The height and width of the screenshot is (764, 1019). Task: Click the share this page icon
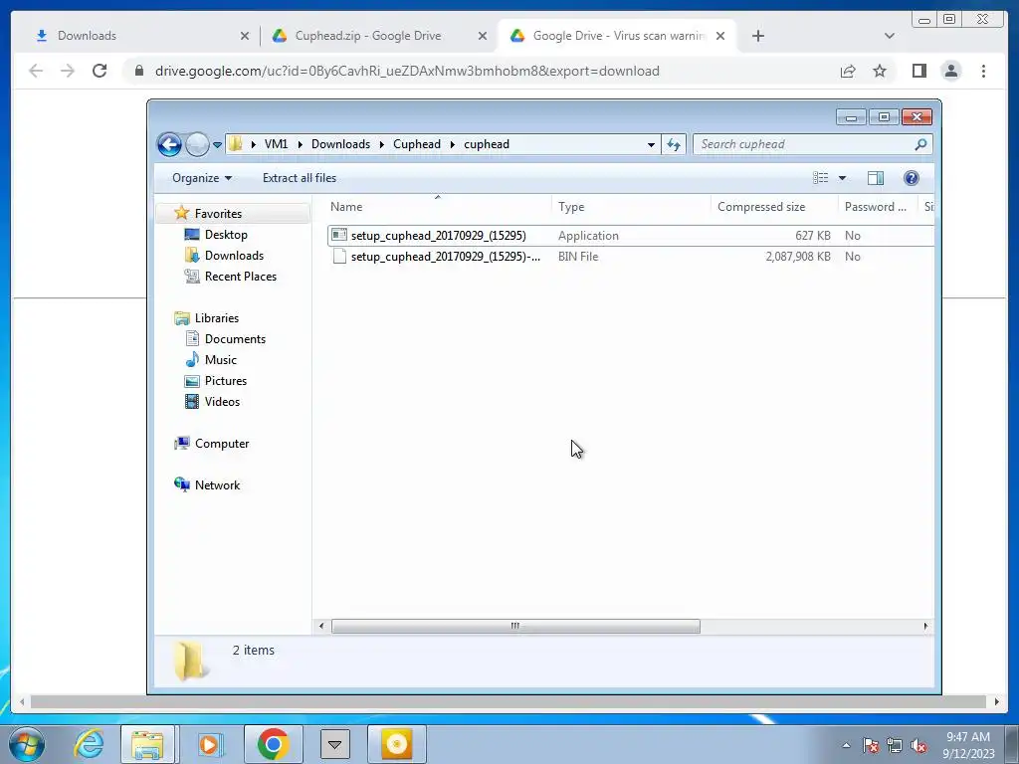(x=848, y=71)
